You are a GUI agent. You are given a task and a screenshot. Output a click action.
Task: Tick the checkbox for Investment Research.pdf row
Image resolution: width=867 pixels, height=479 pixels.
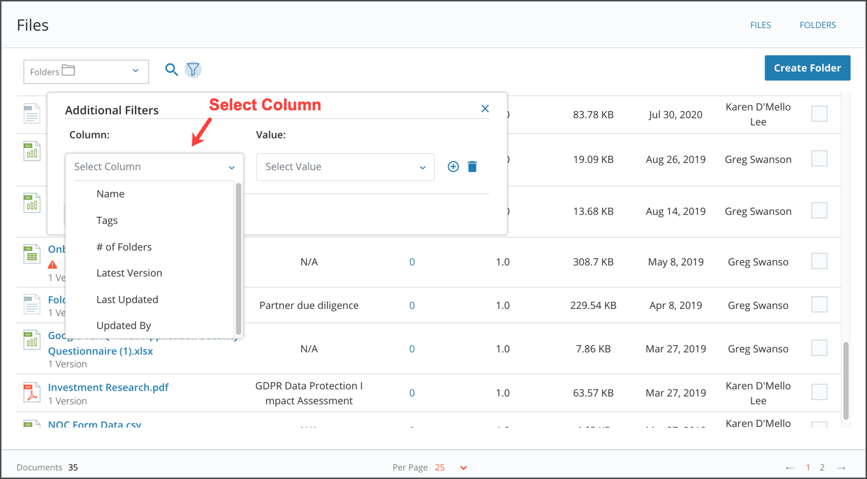(820, 392)
